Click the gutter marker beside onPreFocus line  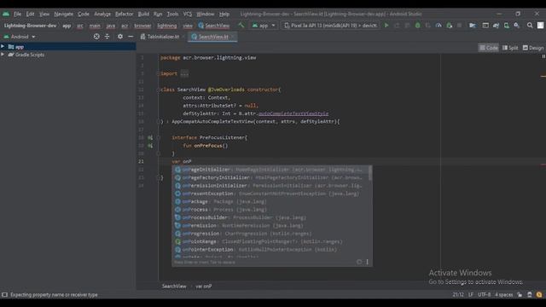point(150,146)
